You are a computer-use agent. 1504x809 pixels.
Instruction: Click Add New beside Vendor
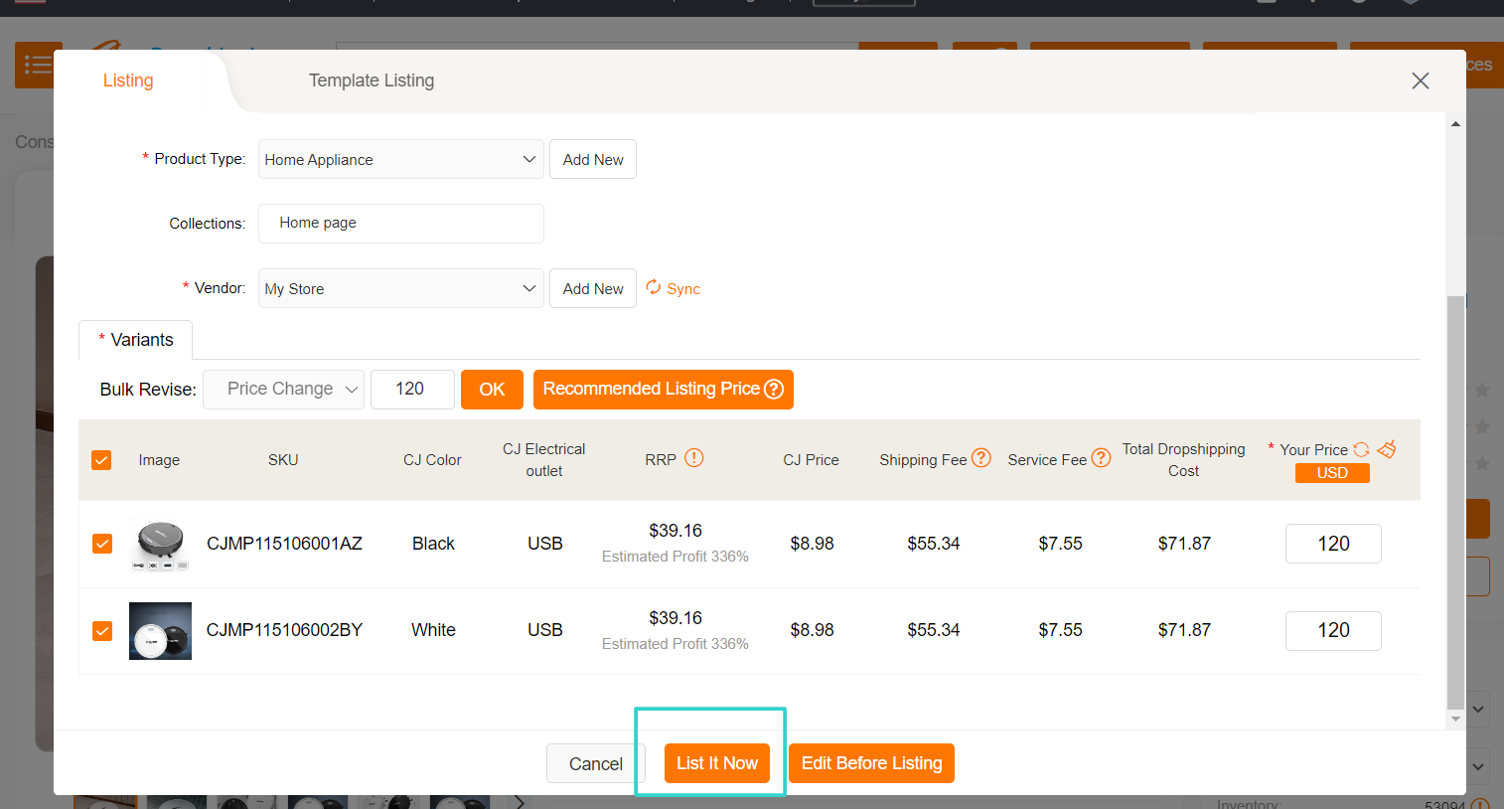(x=593, y=288)
